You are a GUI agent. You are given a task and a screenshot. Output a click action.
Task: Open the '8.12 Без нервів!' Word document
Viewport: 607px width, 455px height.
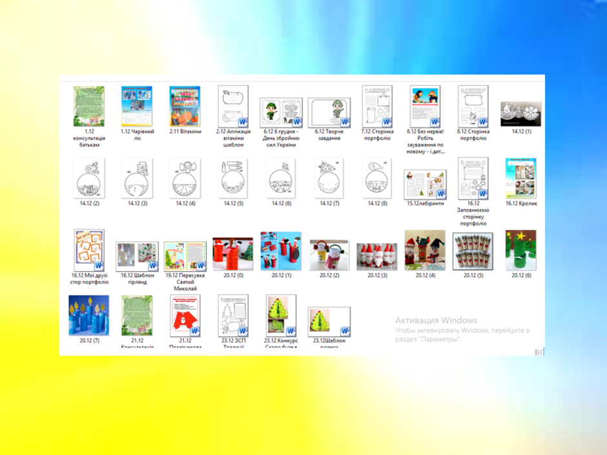(425, 106)
